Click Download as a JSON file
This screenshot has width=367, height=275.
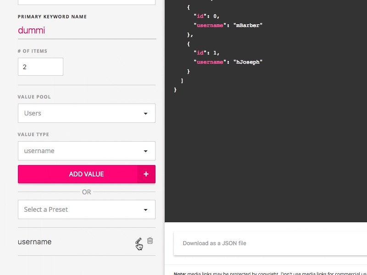click(x=214, y=243)
